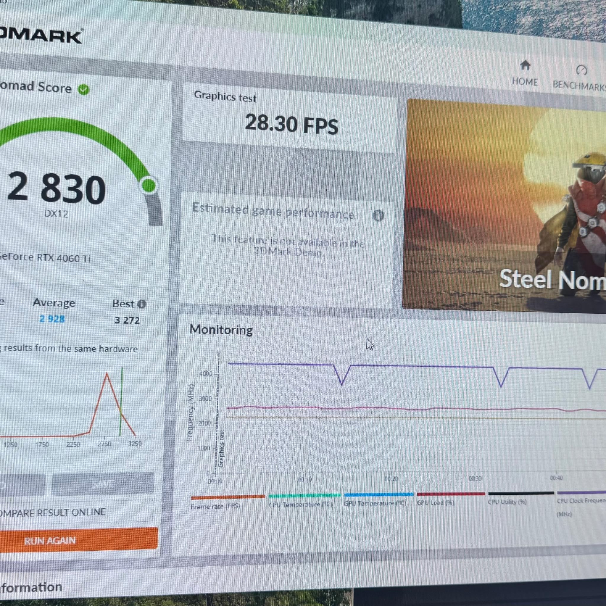Screen dimensions: 606x606
Task: Toggle the GPU Load (%) legend series
Action: pyautogui.click(x=435, y=503)
